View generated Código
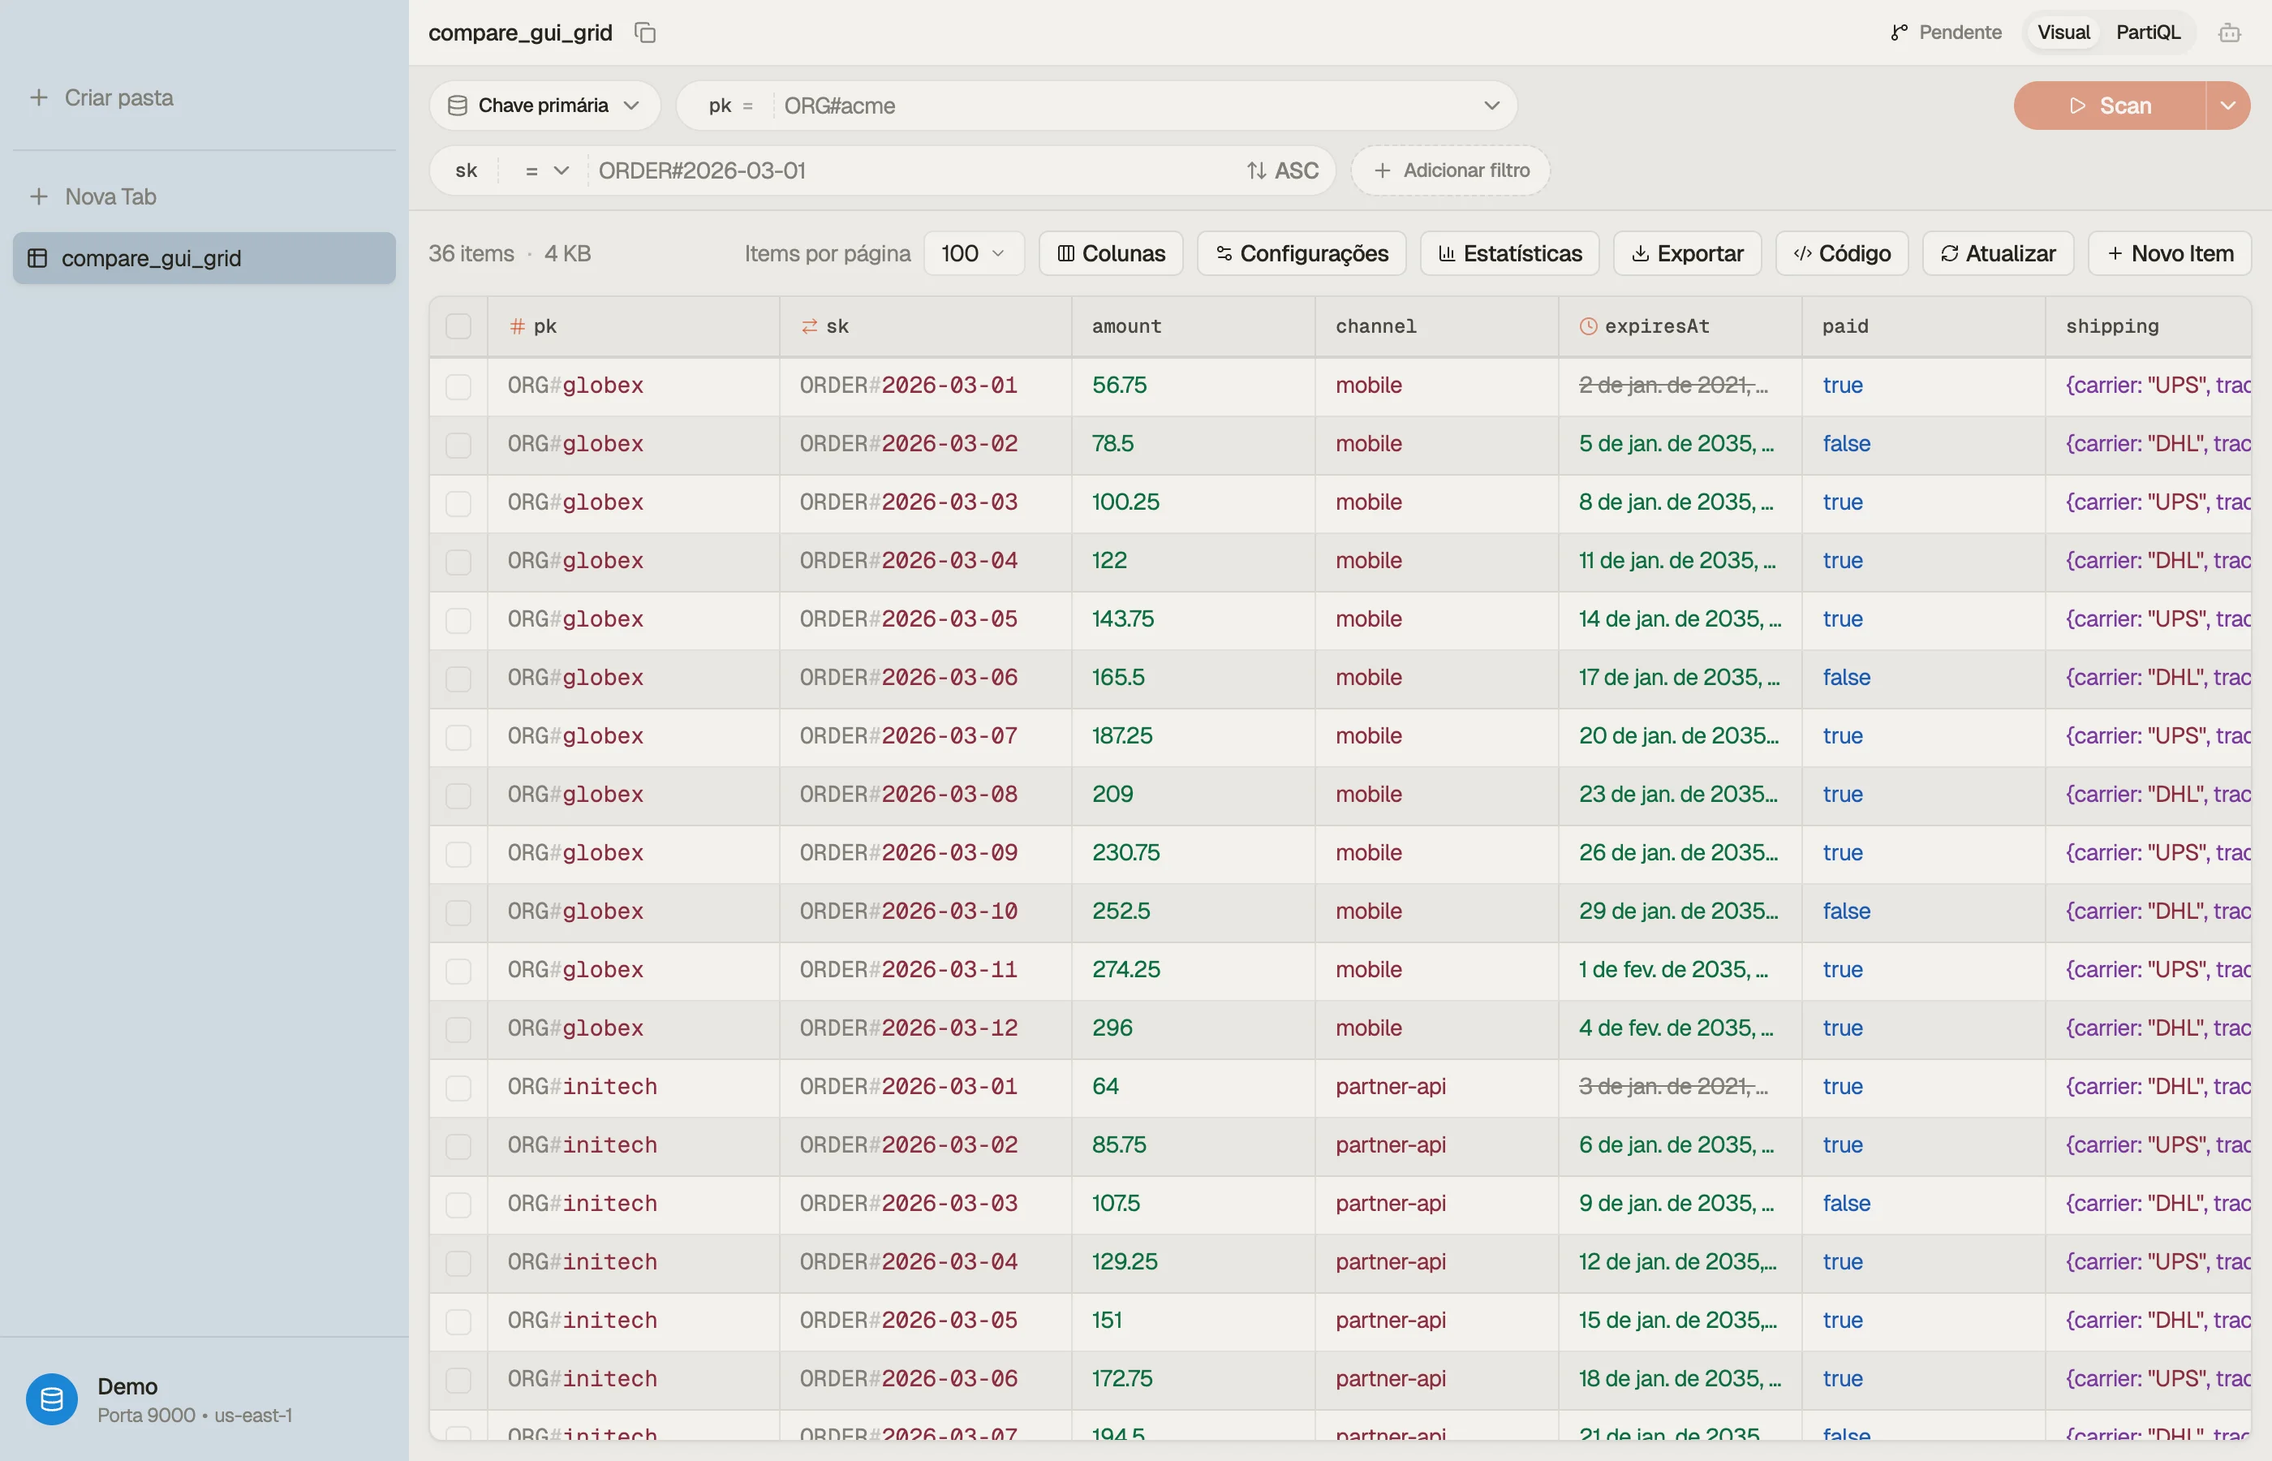This screenshot has height=1461, width=2272. click(x=1841, y=253)
